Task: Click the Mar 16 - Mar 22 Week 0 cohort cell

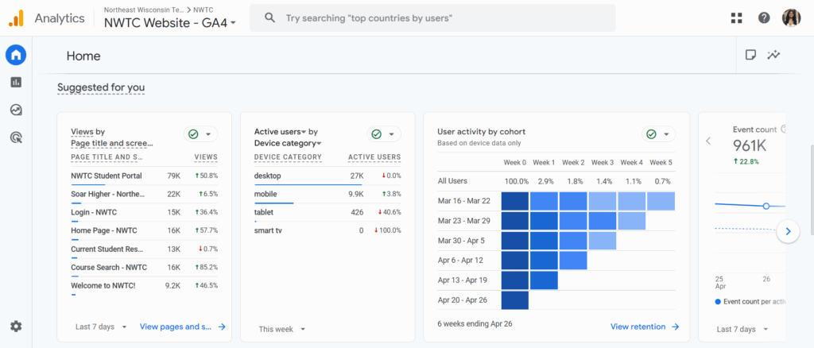Action: click(x=515, y=201)
